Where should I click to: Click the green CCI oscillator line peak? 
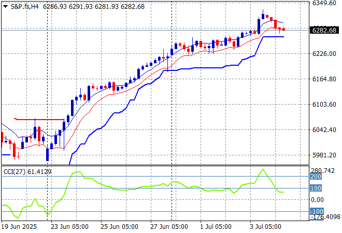[263, 169]
